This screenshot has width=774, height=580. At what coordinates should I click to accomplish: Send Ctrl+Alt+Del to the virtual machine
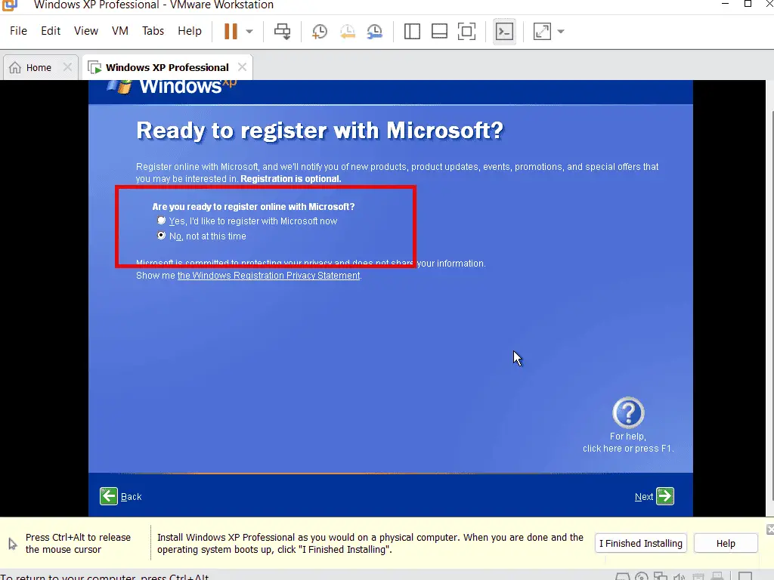pos(283,31)
